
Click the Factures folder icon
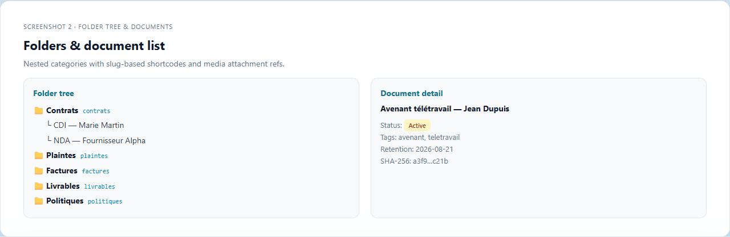click(39, 171)
